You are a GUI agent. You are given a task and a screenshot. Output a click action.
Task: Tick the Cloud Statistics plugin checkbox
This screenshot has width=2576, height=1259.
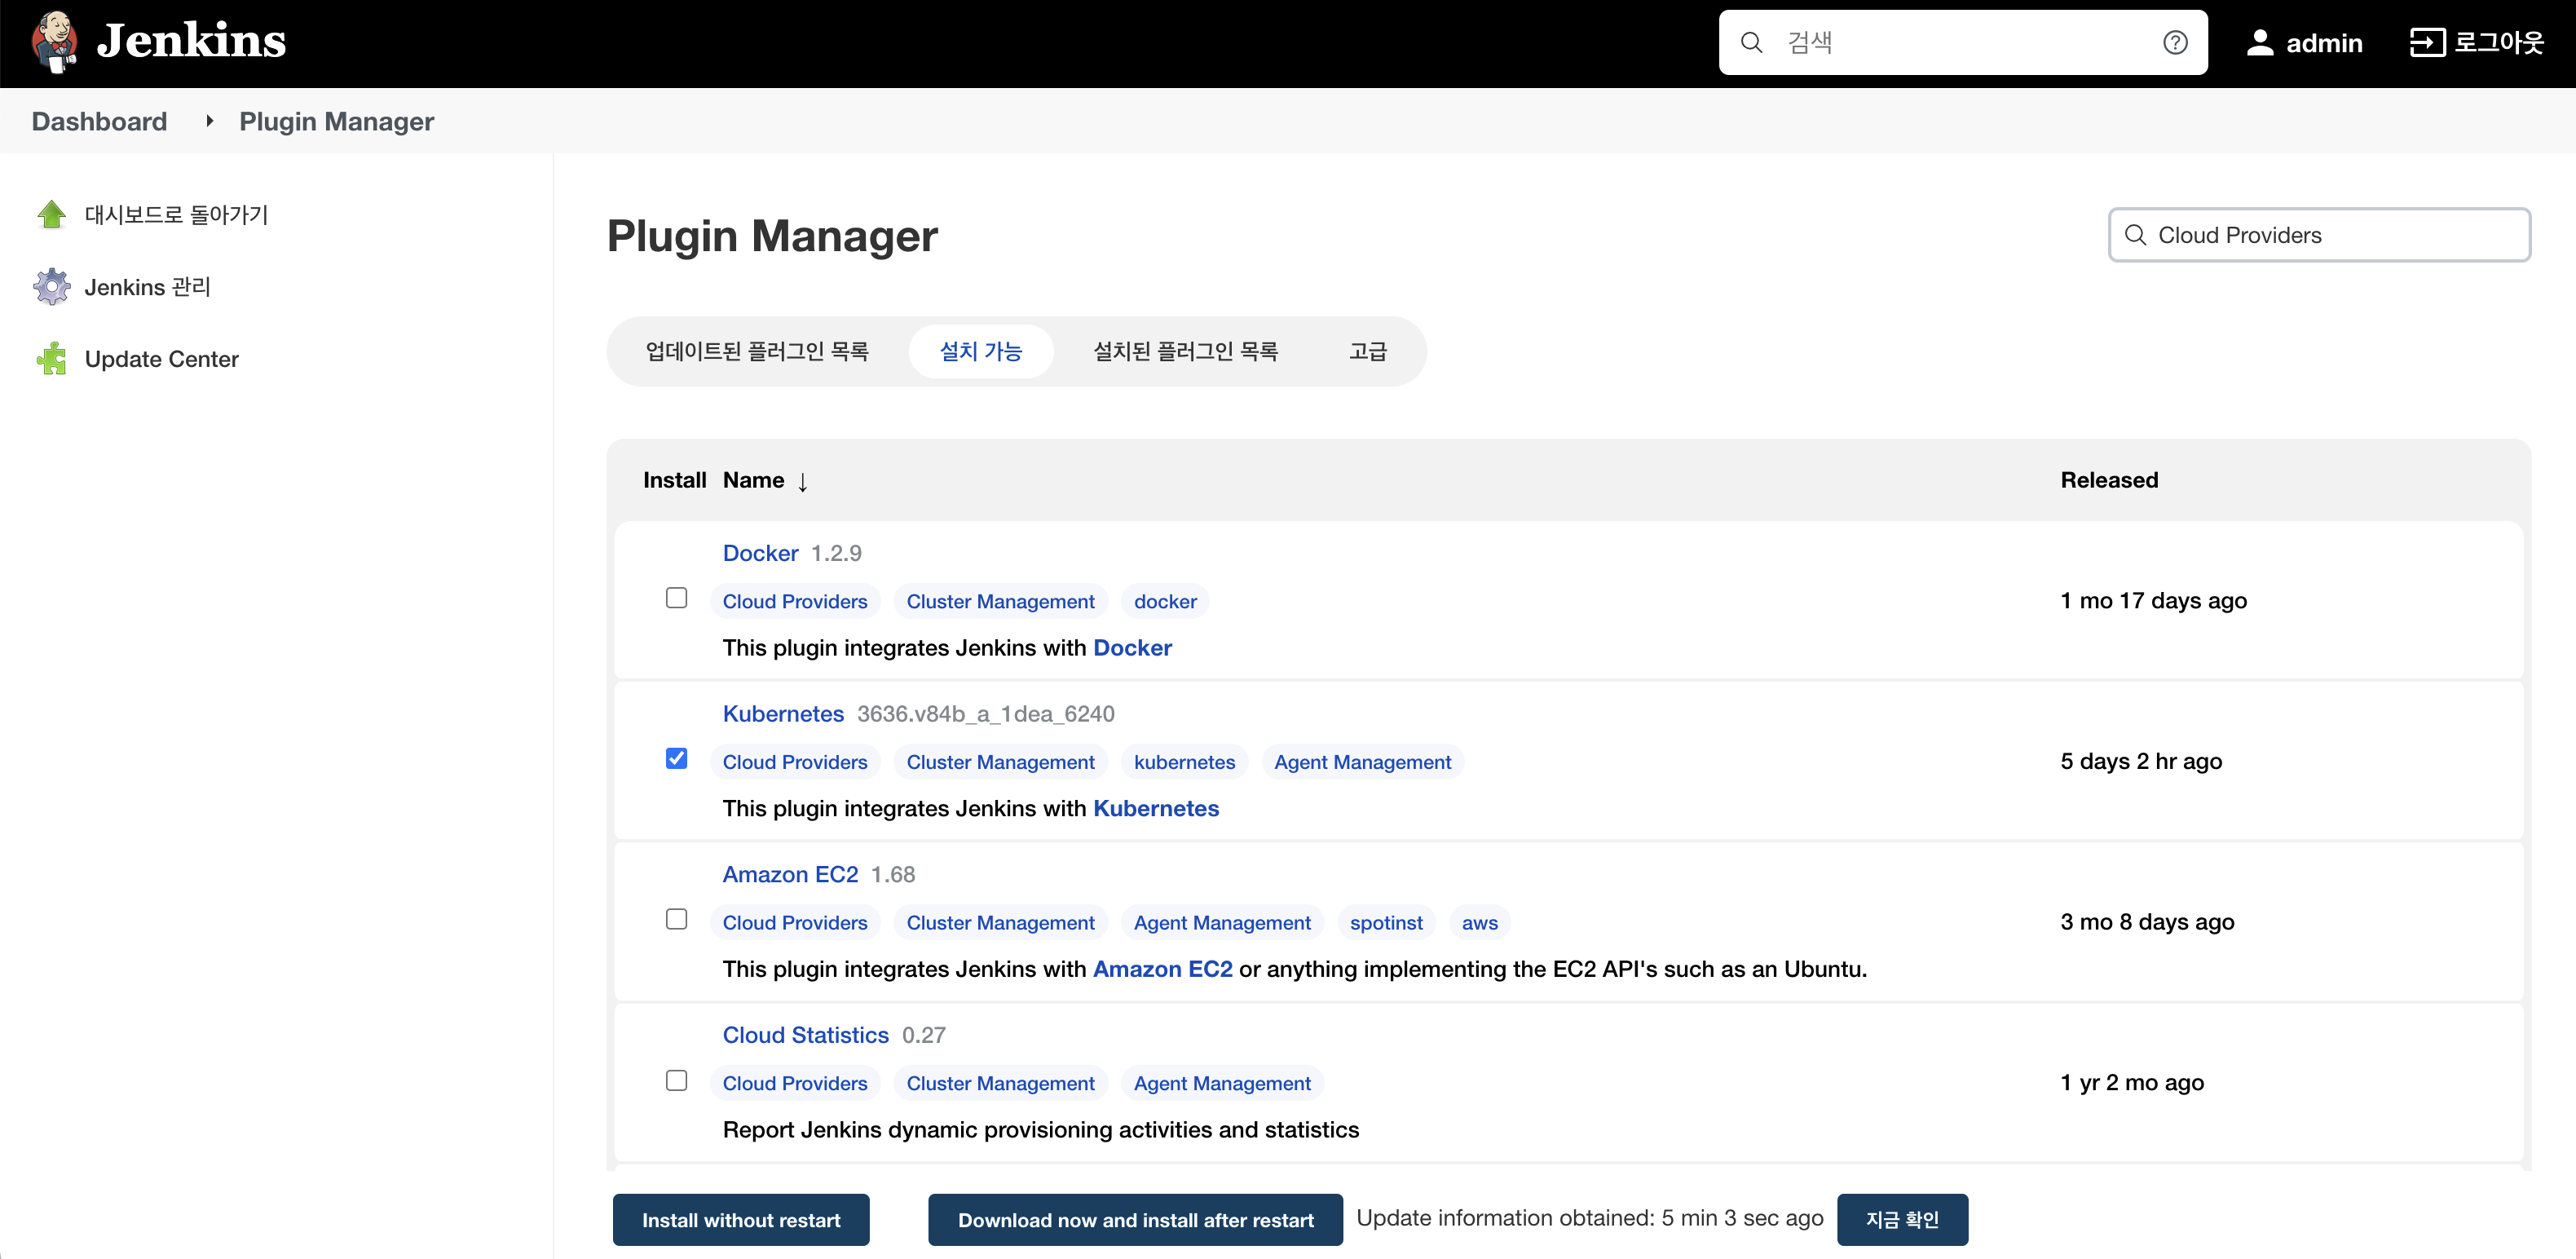[676, 1080]
